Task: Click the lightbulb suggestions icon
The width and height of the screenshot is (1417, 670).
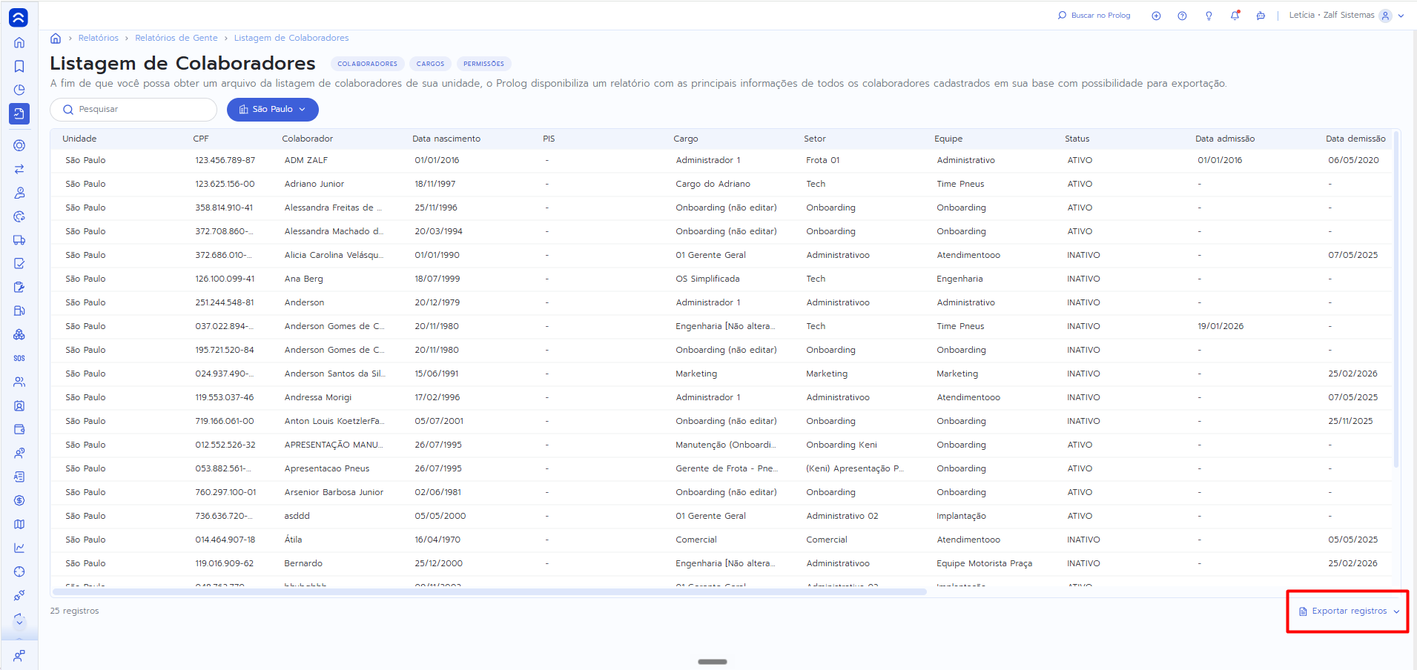Action: 1209,16
